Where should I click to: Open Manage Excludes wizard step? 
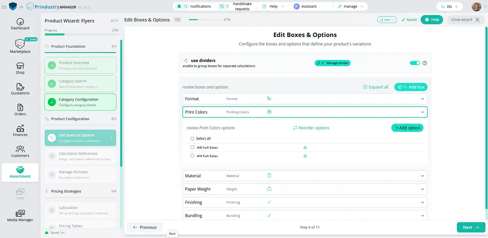[x=80, y=175]
